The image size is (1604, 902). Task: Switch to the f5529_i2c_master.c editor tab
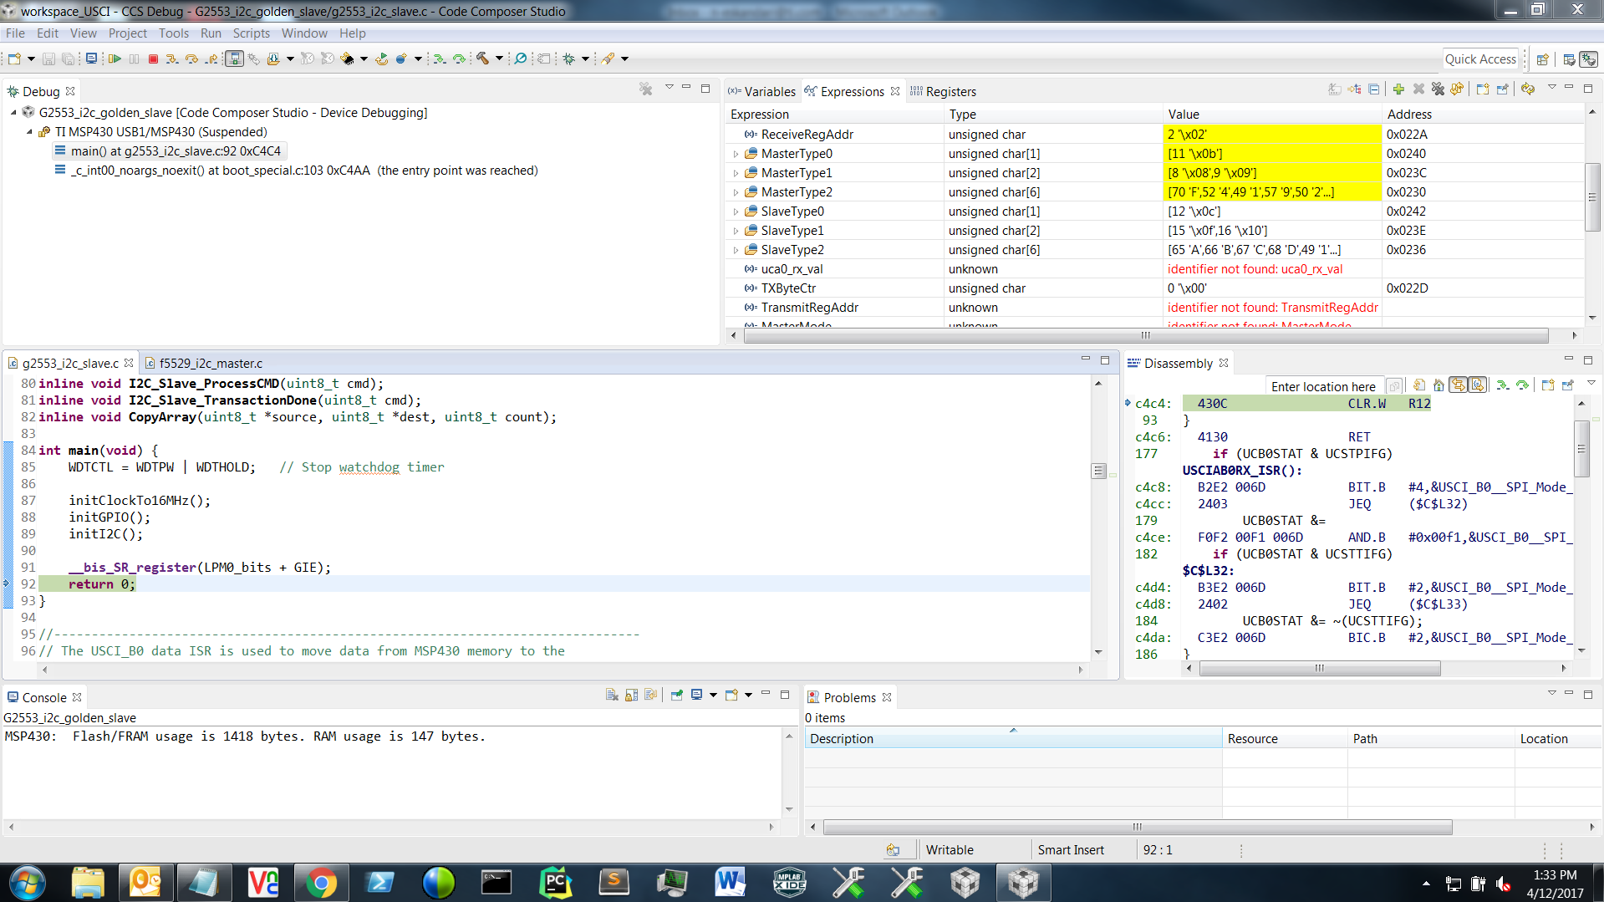pos(210,363)
